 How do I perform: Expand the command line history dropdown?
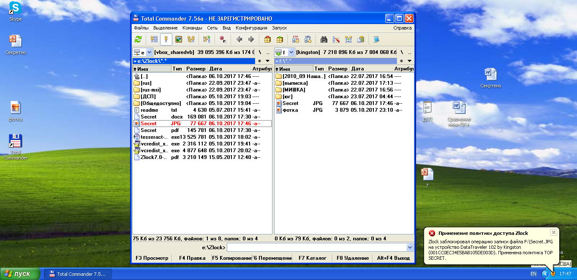[x=409, y=248]
